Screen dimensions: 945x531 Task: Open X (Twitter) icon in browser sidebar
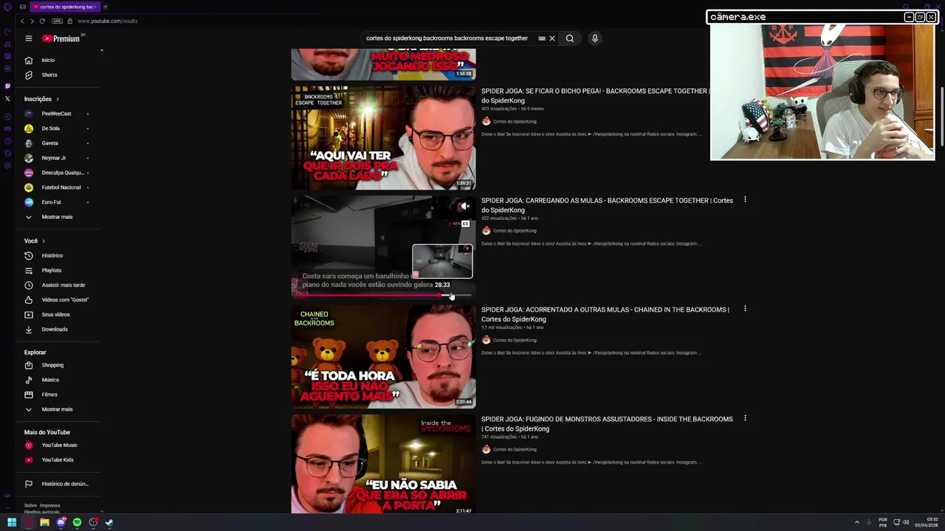(x=7, y=98)
